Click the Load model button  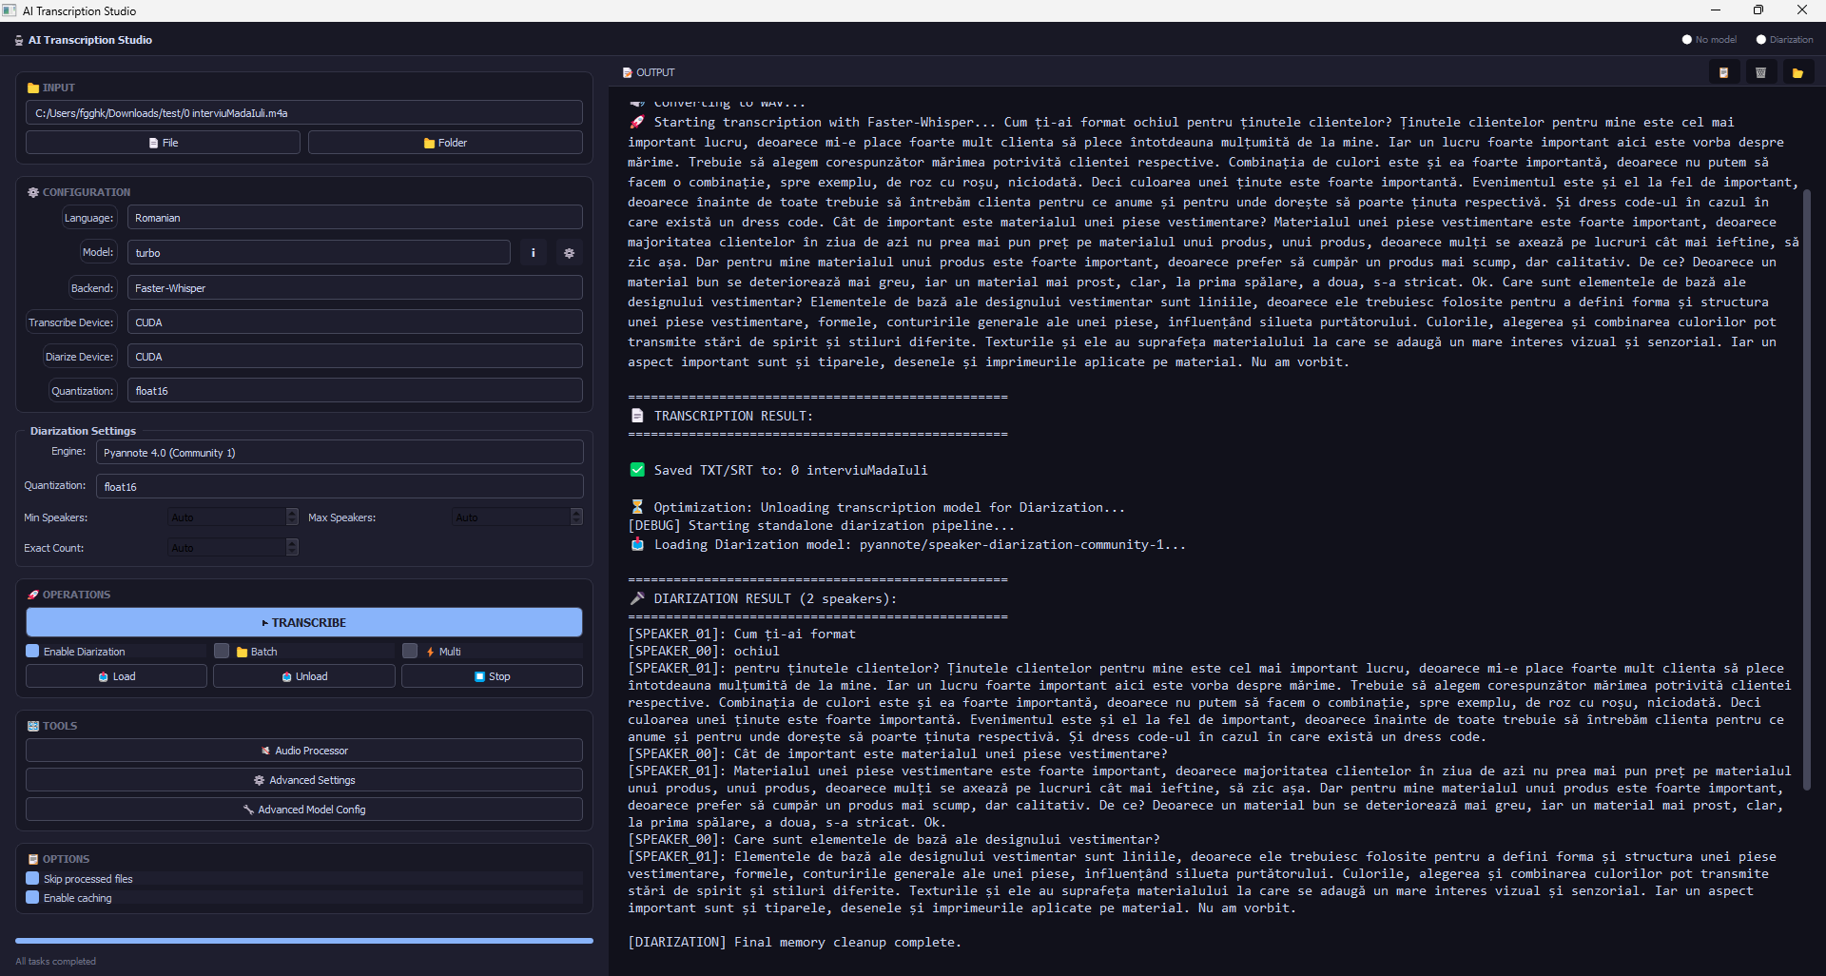click(116, 676)
